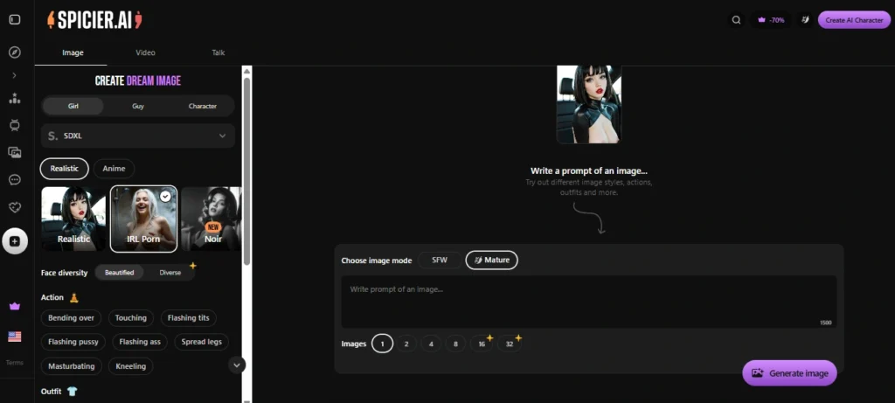
Task: Click the Generate image button
Action: coord(789,373)
